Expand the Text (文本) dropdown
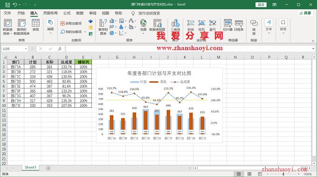 269,33
